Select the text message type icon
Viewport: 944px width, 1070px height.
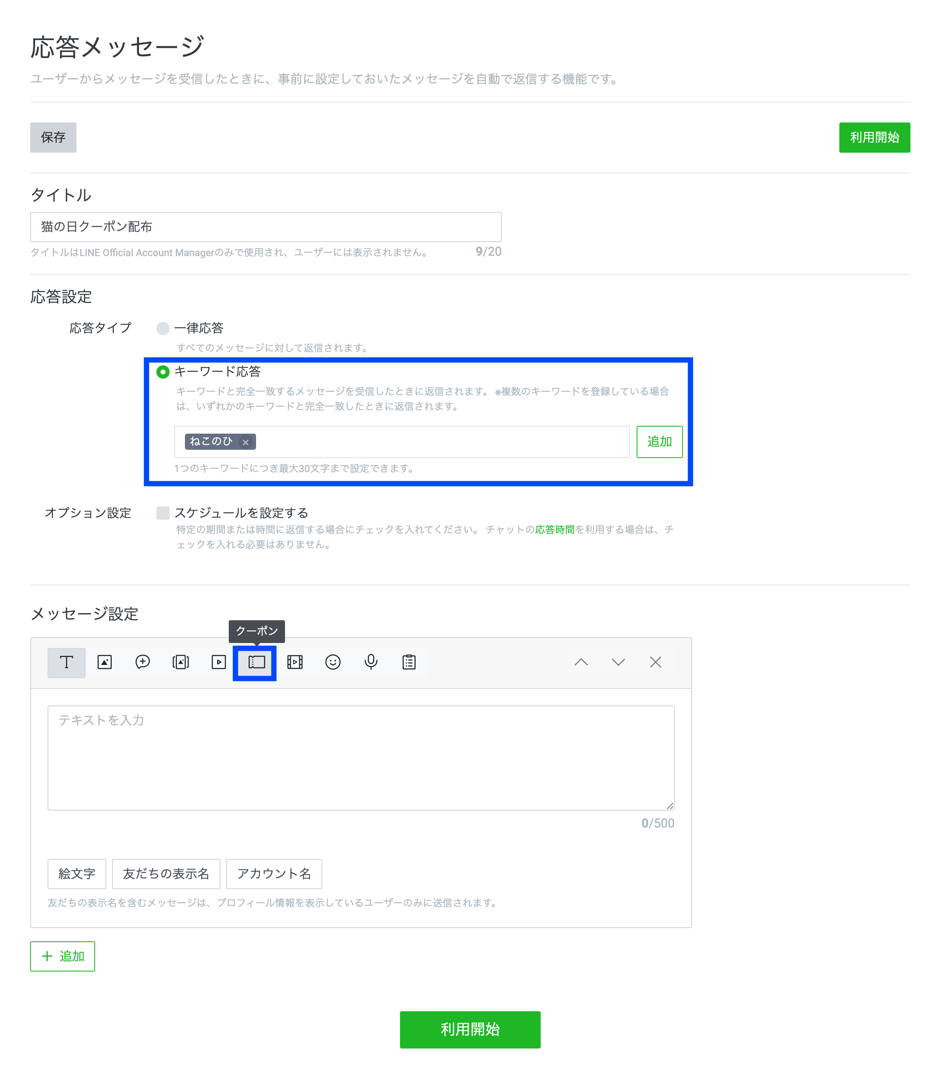[67, 662]
